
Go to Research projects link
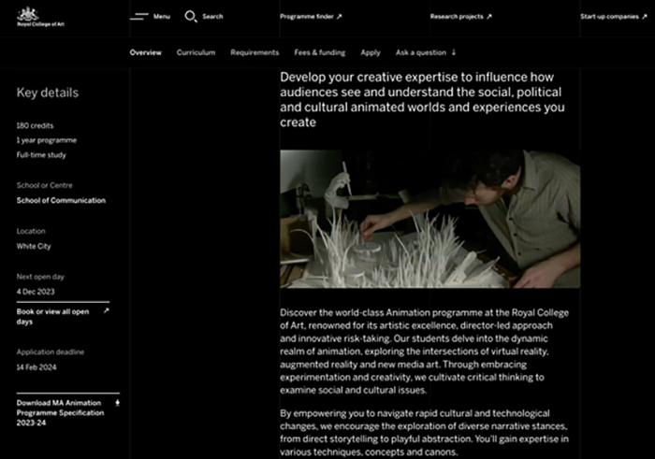point(457,17)
